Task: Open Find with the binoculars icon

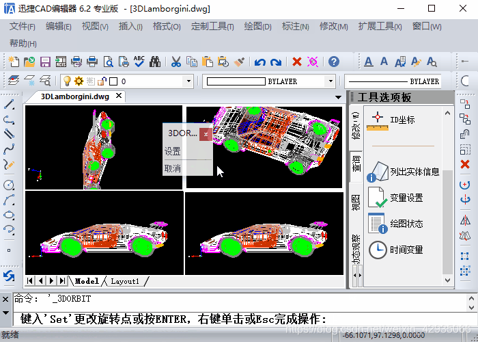Action: point(155,62)
